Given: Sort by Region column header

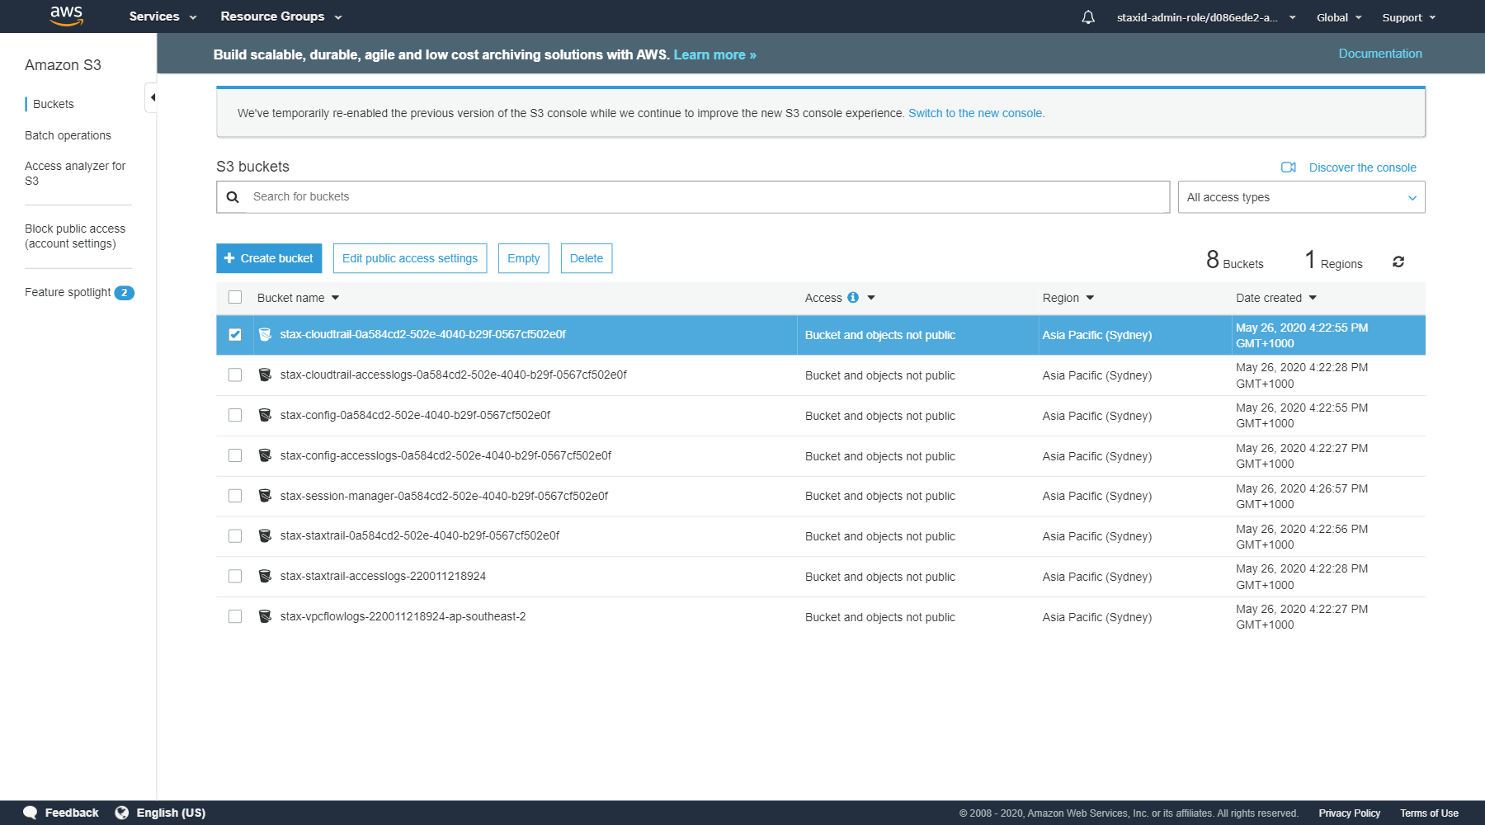Looking at the screenshot, I should 1068,298.
